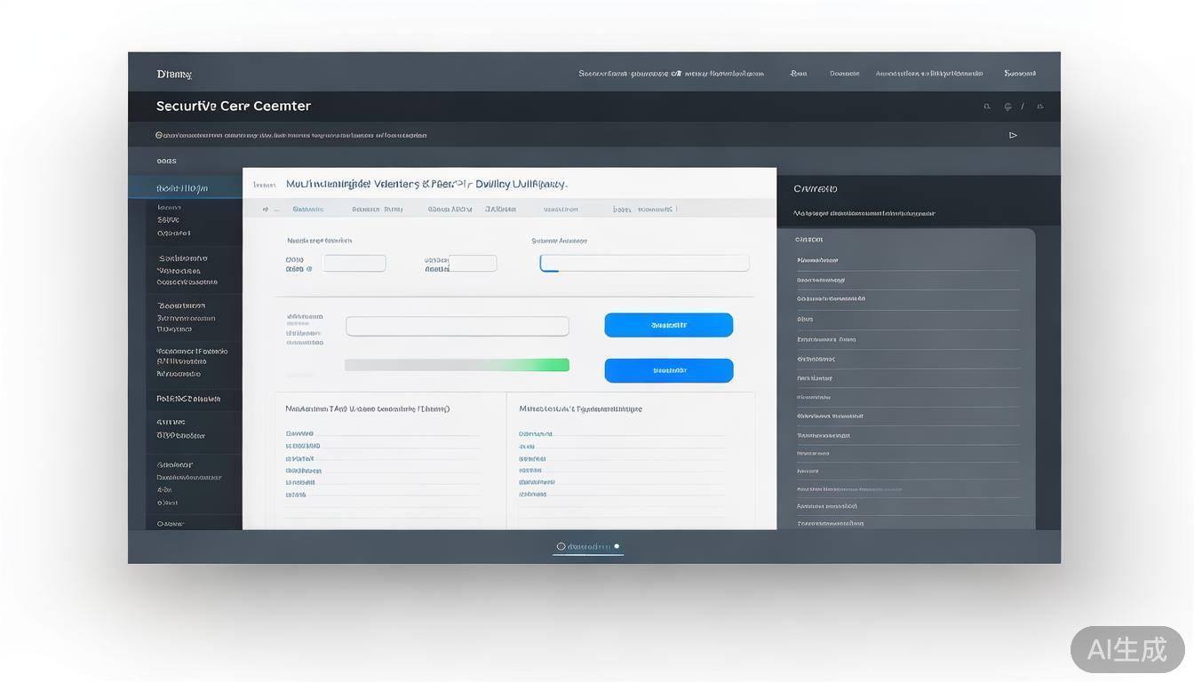Click the circular icon in the Security Center header

1007,107
